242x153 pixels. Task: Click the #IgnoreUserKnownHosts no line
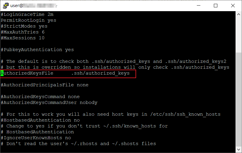pos(36,138)
